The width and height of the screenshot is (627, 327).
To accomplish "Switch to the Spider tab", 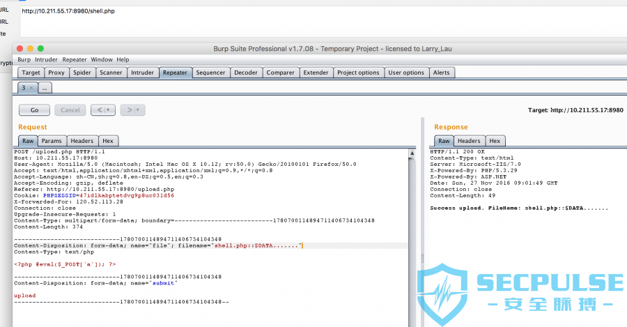I will coord(82,73).
